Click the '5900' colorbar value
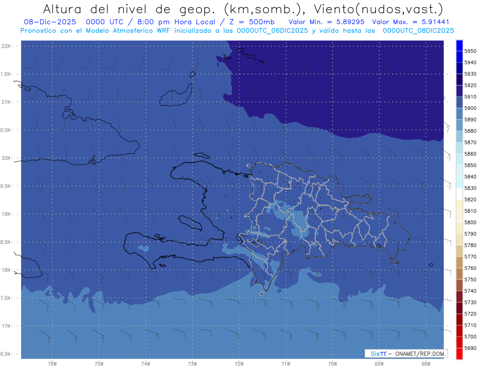 click(x=470, y=108)
